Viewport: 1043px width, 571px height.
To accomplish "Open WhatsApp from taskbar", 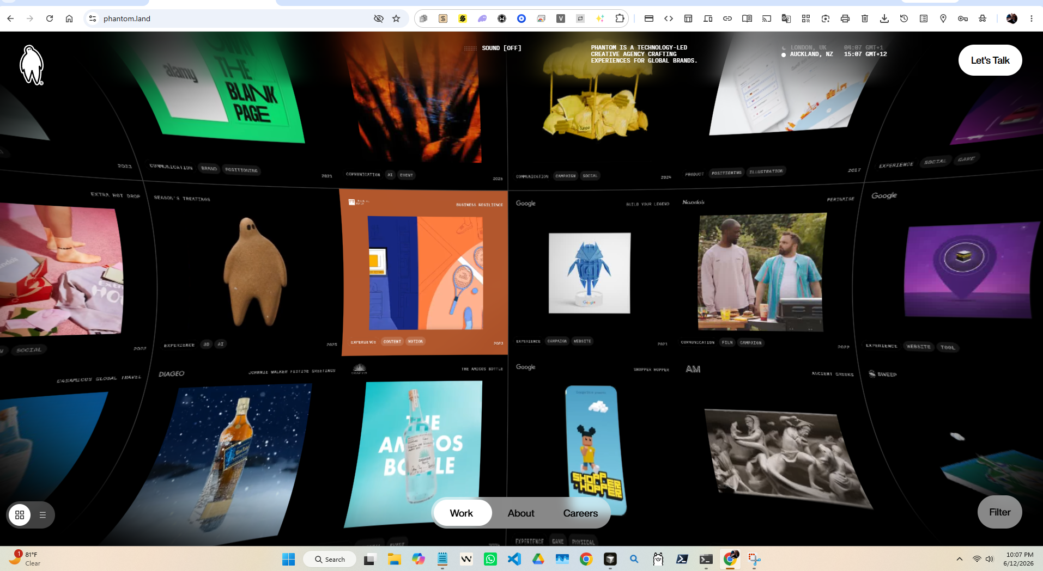I will (490, 559).
